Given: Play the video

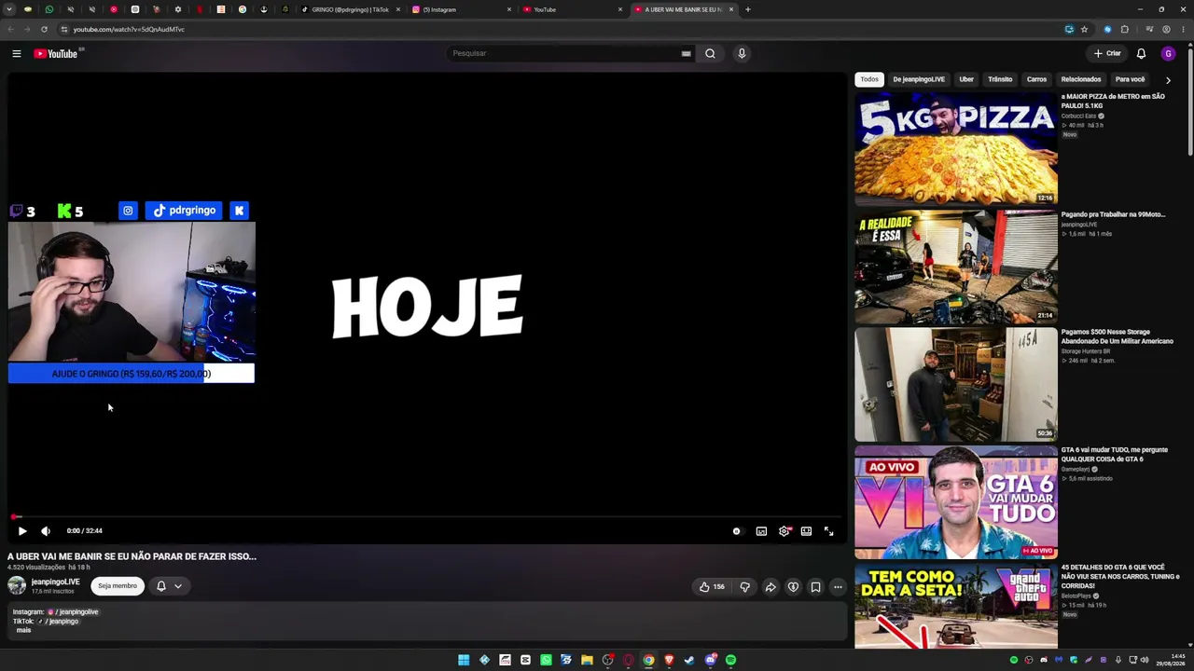Looking at the screenshot, I should tap(22, 531).
